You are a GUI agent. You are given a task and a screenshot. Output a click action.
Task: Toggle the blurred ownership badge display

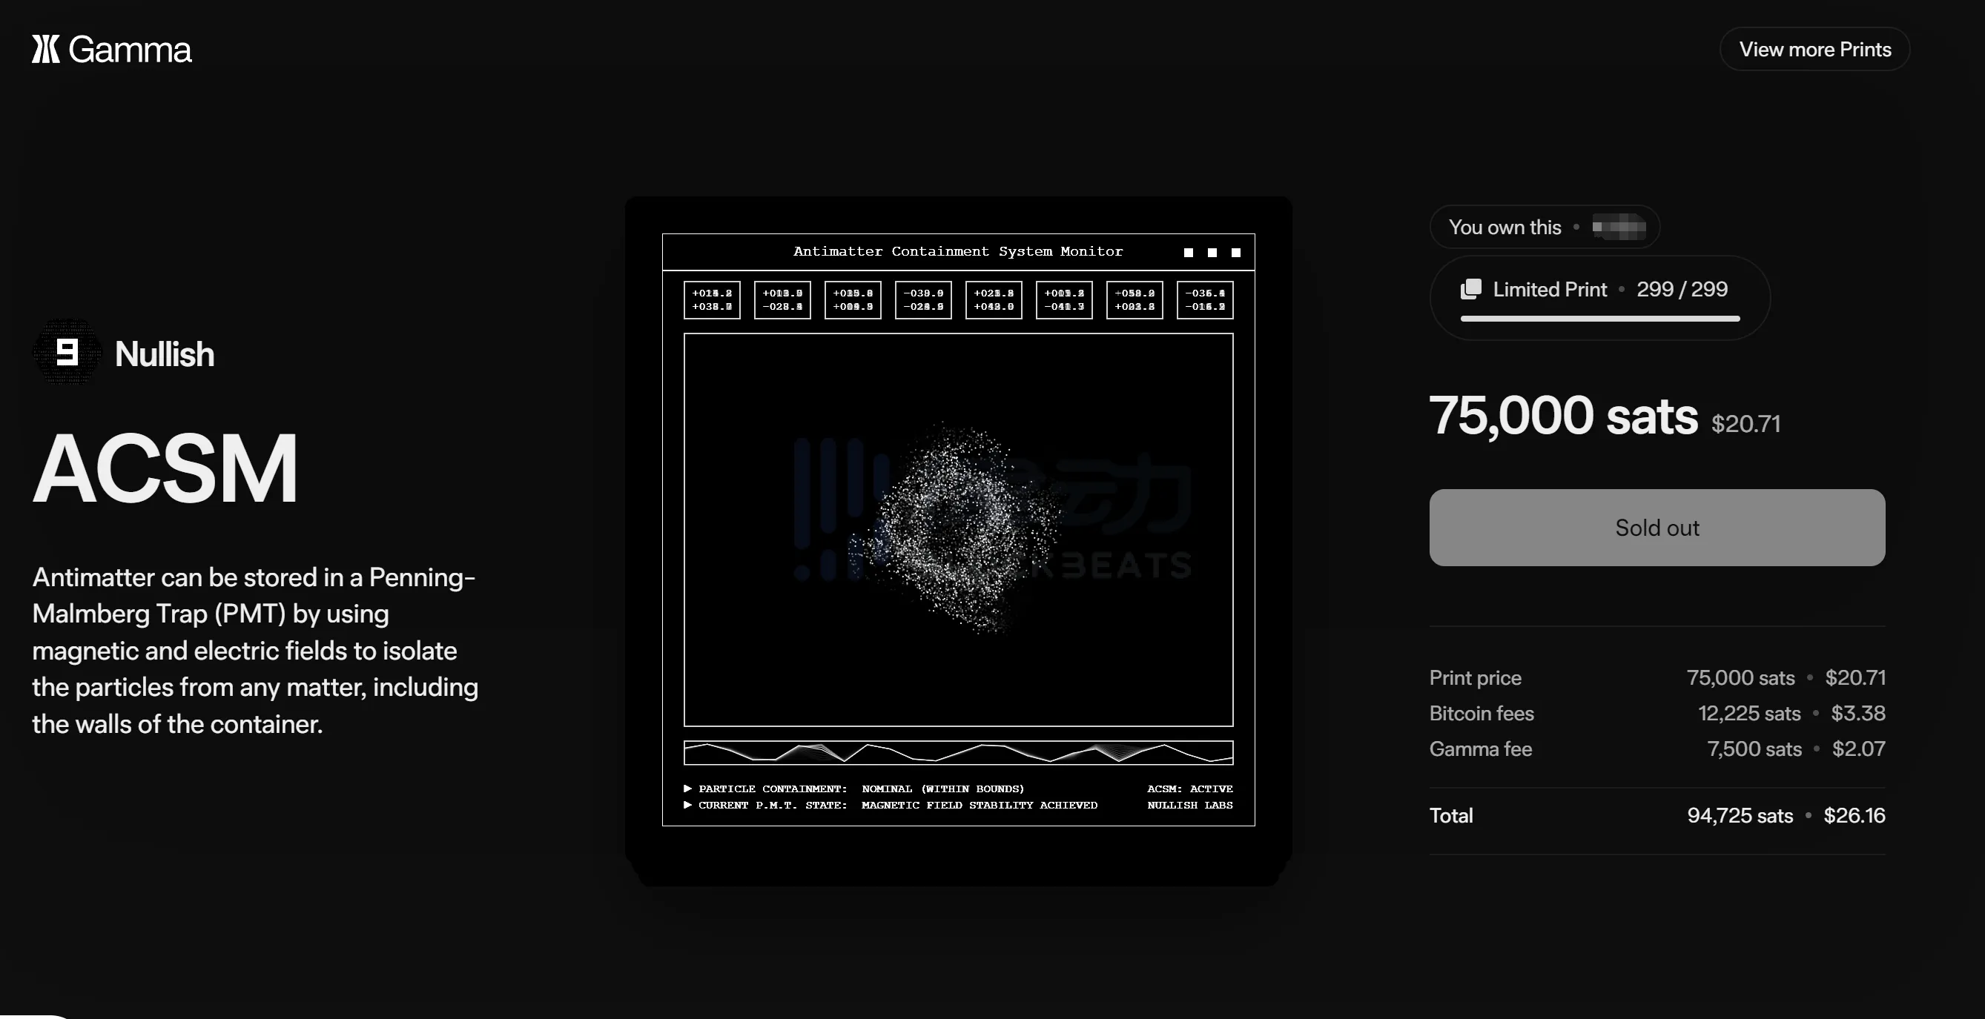tap(1619, 226)
